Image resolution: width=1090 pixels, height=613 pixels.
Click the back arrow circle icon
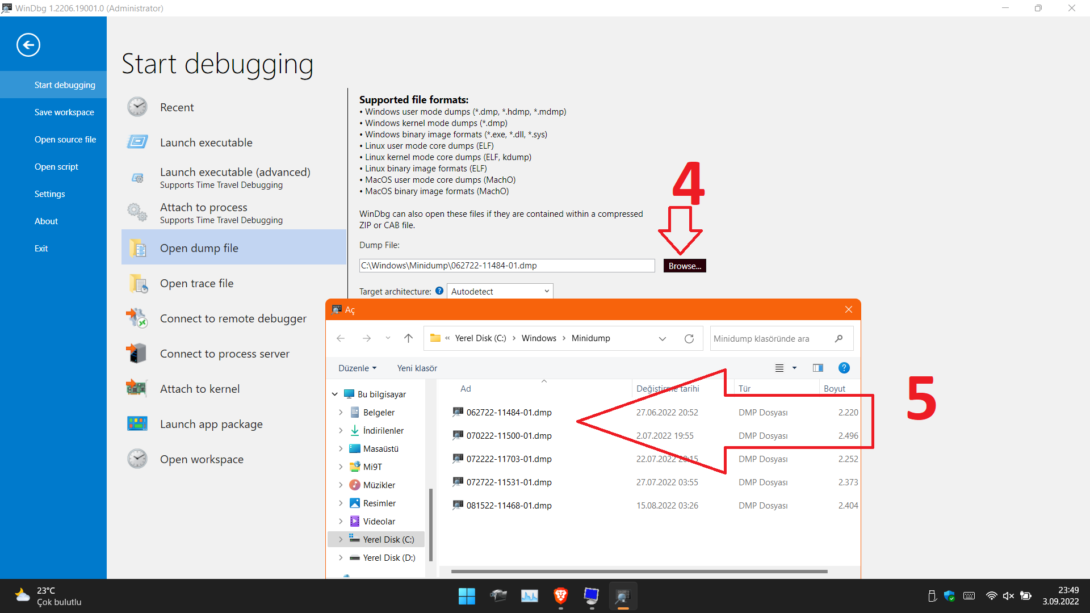(28, 45)
